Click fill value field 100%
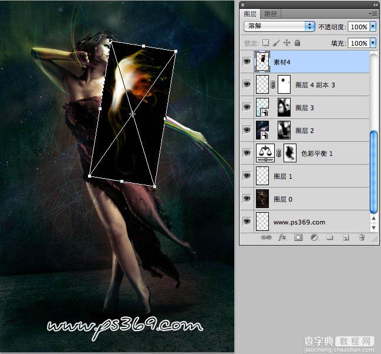 coord(359,43)
